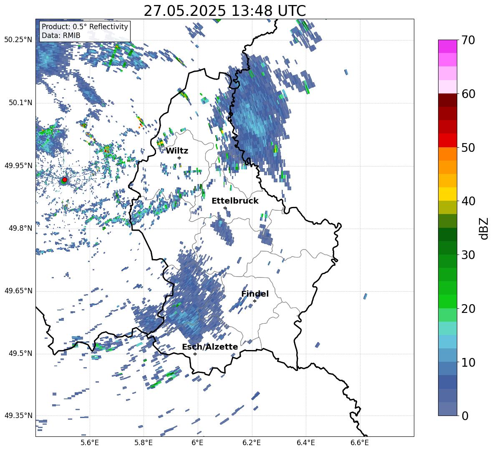Click the 5.8°E longitude label
Image resolution: width=494 pixels, height=451 pixels.
pos(144,443)
